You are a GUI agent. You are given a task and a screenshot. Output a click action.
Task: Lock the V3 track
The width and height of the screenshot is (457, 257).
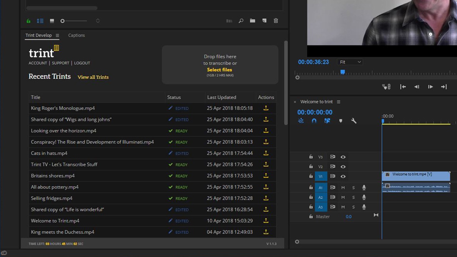(311, 157)
